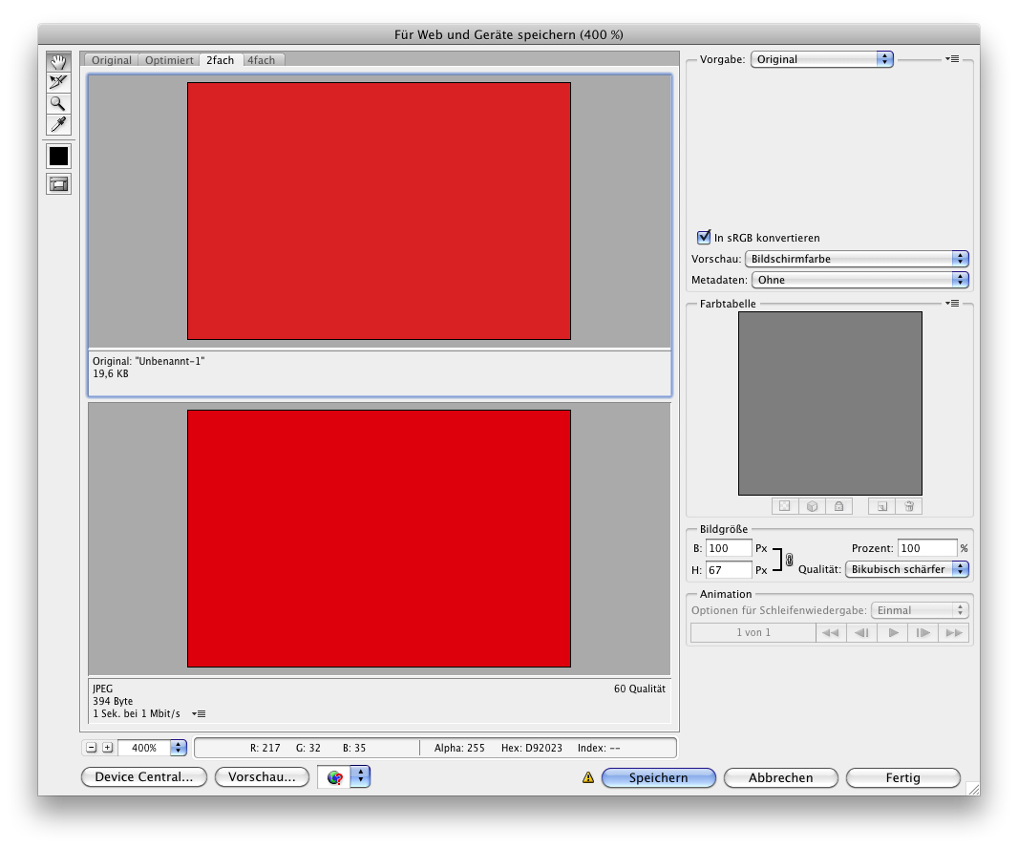Open the 4fach view tab
The image size is (1018, 848).
(x=262, y=60)
